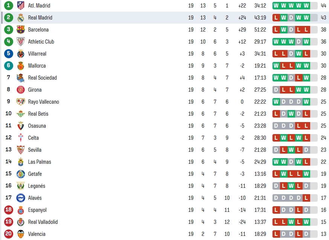Click the Athletic Club crest icon
Viewport: 329px width, 240px height.
(21, 42)
